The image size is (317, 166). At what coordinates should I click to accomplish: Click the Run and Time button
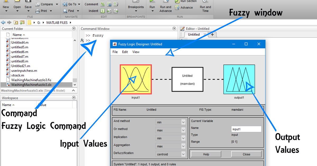point(206,6)
